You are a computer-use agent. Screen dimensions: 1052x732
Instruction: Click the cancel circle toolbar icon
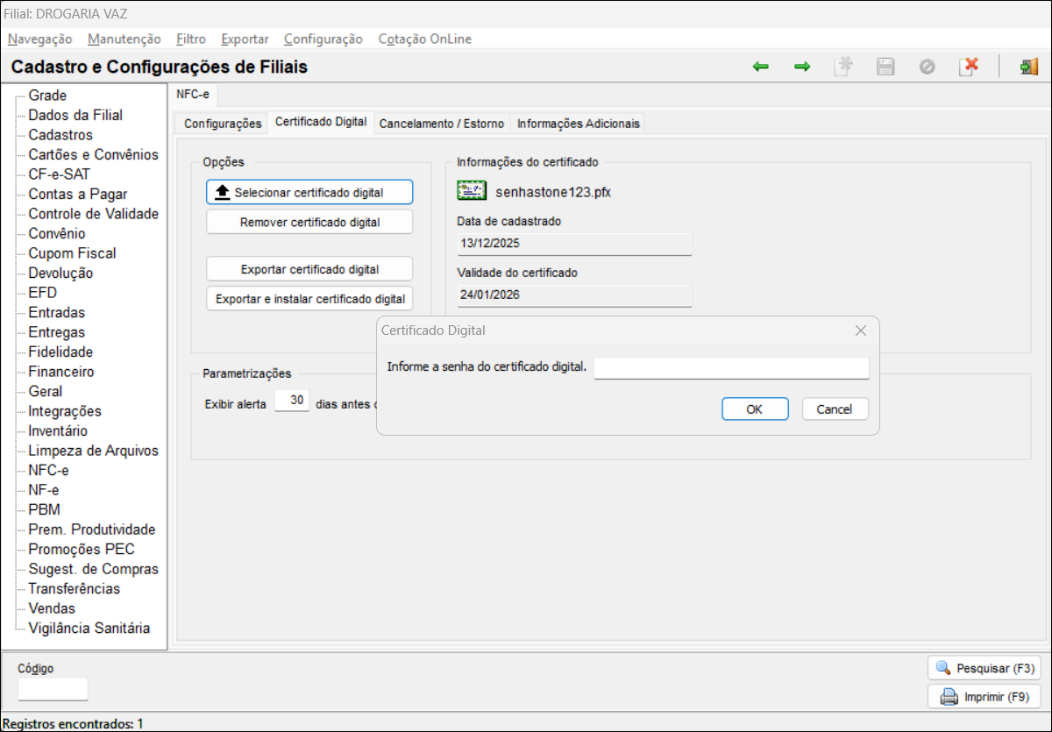point(927,67)
